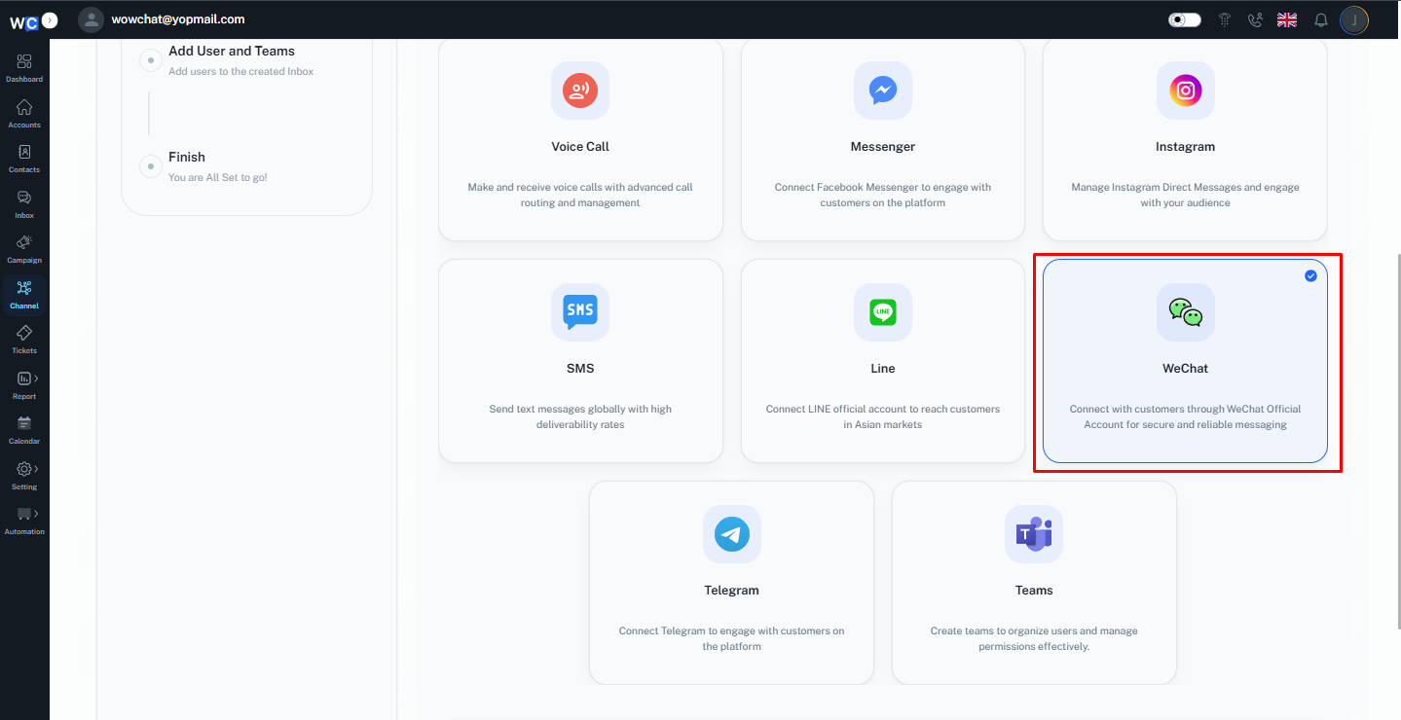1401x720 pixels.
Task: Select the SMS channel icon
Action: click(x=580, y=312)
